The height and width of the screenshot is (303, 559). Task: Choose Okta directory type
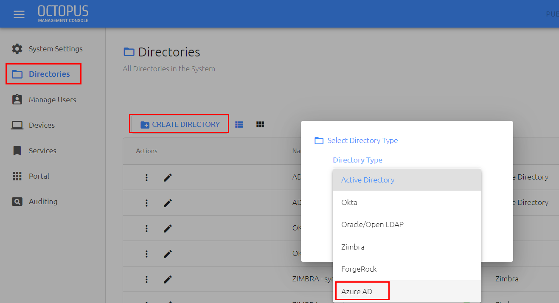[407, 202]
